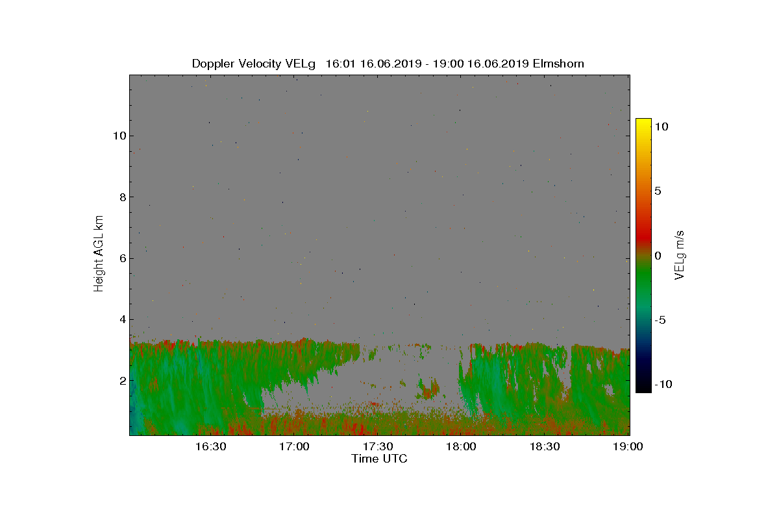Screen dimensions: 779x519
Task: Click the height tick label '2'
Action: 121,380
